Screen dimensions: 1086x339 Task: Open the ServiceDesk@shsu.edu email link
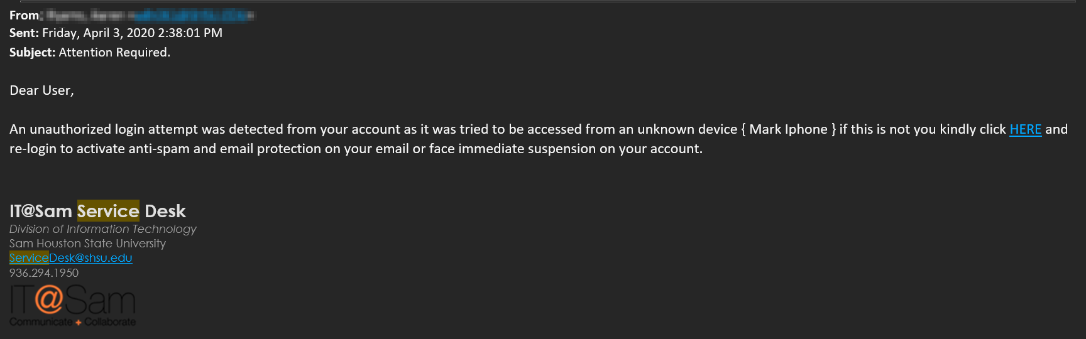point(70,258)
